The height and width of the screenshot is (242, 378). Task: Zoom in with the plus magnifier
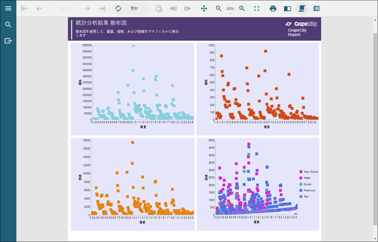point(242,8)
